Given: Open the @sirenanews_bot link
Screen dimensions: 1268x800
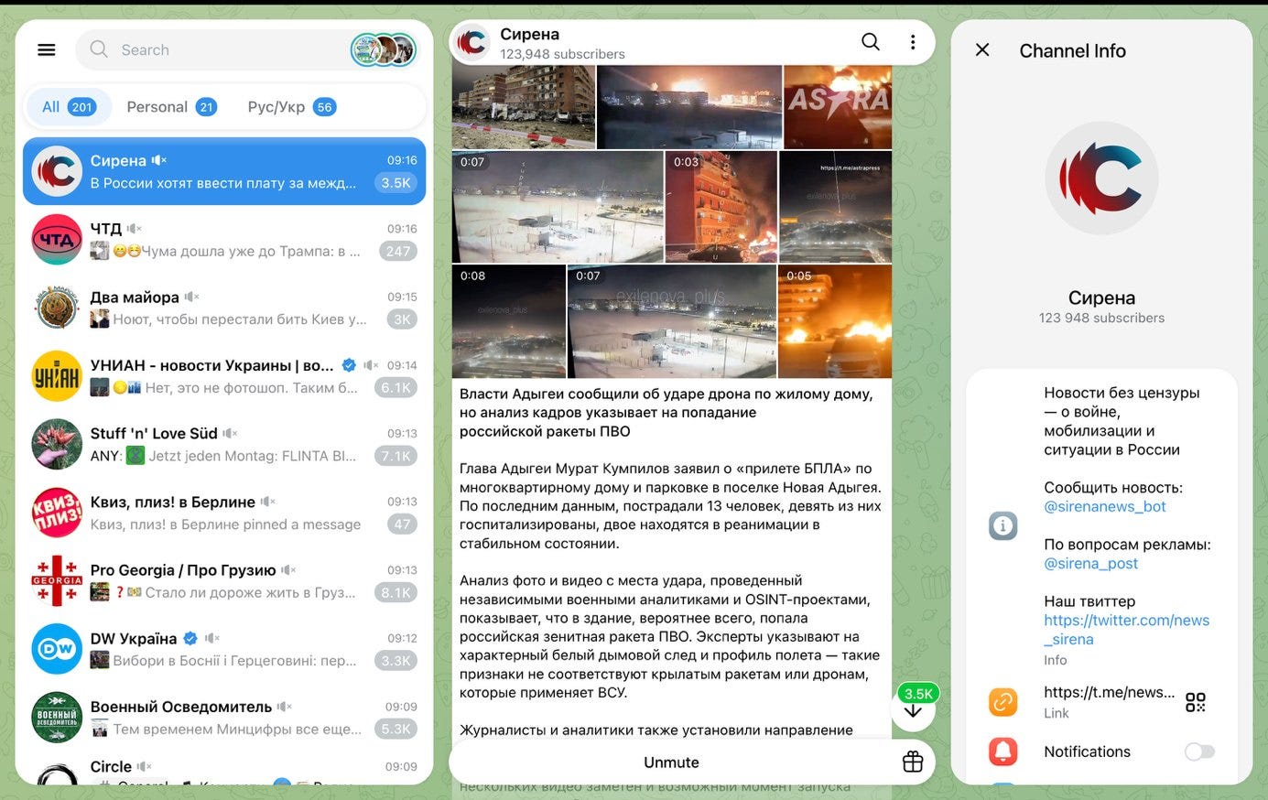Looking at the screenshot, I should click(x=1105, y=506).
